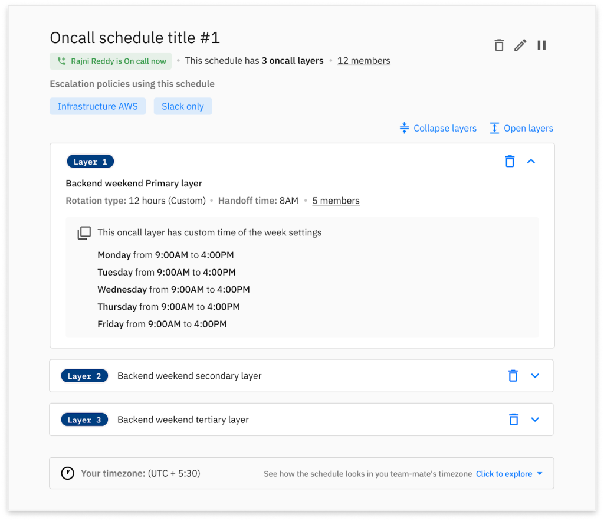Viewport: 604px width, 521px height.
Task: Click the phone icon in on-call badge
Action: [61, 61]
